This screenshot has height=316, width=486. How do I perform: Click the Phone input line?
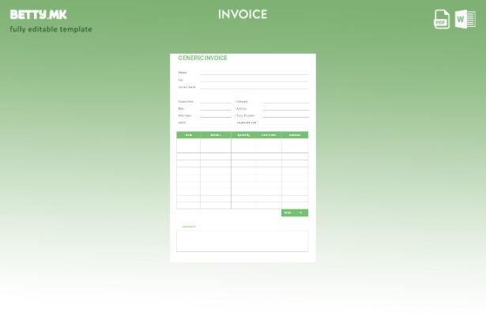pyautogui.click(x=253, y=73)
